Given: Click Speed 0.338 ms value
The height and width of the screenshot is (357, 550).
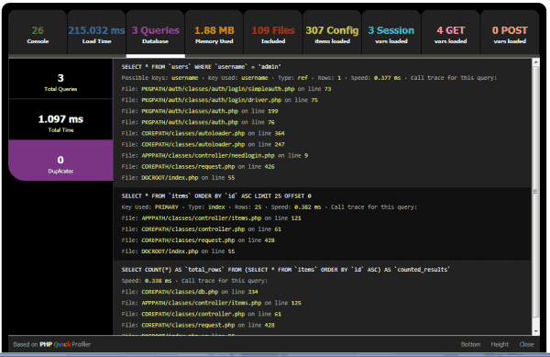Looking at the screenshot, I should 159,281.
